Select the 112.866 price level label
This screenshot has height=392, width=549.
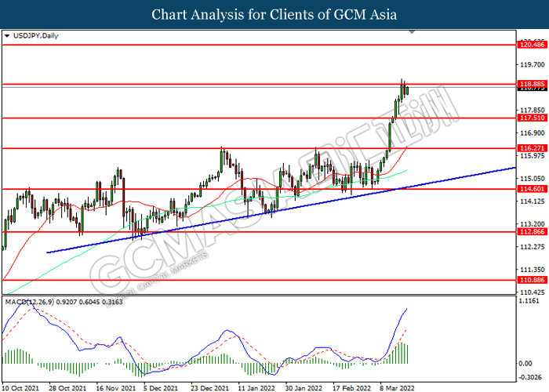532,232
